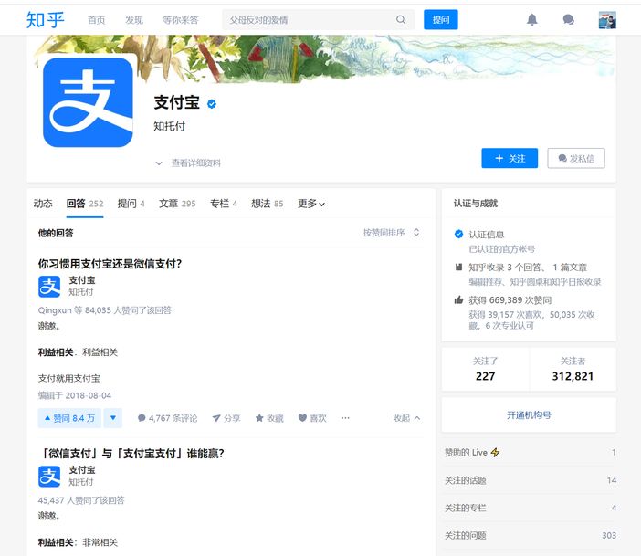Switch to the 动态 tab
Image resolution: width=641 pixels, height=556 pixels.
[43, 204]
